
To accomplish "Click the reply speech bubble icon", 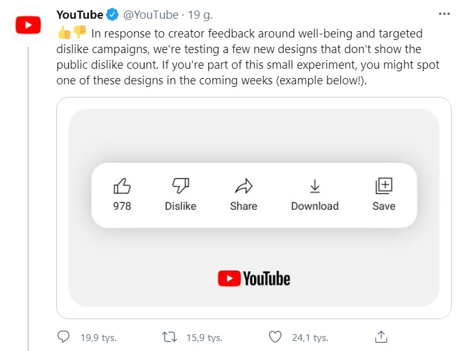I will click(63, 337).
